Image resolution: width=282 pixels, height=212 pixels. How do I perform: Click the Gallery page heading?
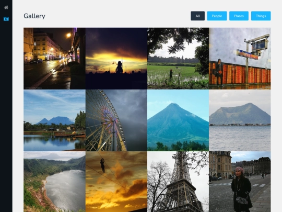34,16
